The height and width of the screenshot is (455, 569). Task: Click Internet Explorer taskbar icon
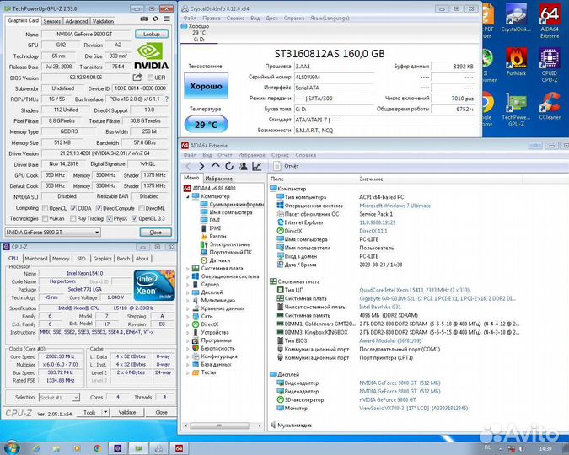tap(36, 448)
